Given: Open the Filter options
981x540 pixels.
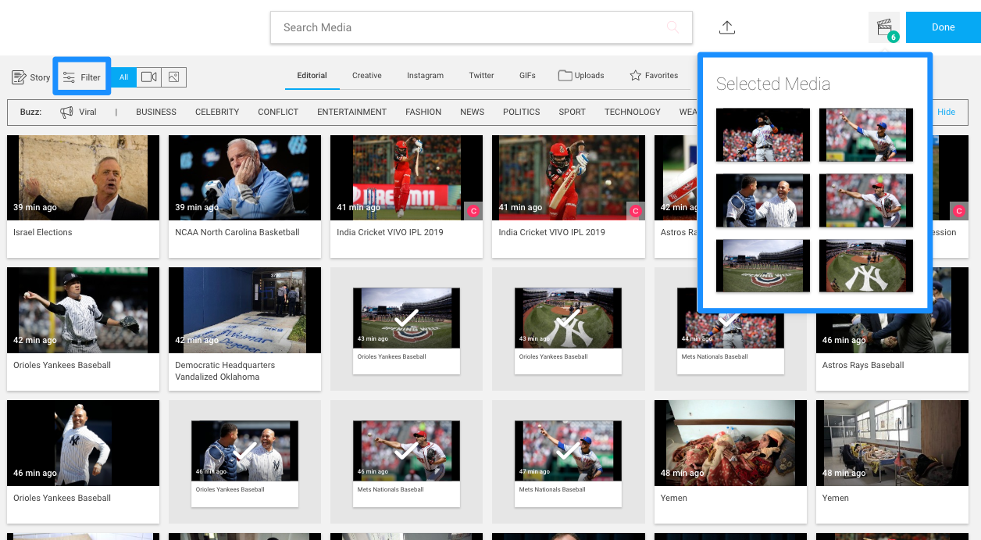Looking at the screenshot, I should 82,77.
